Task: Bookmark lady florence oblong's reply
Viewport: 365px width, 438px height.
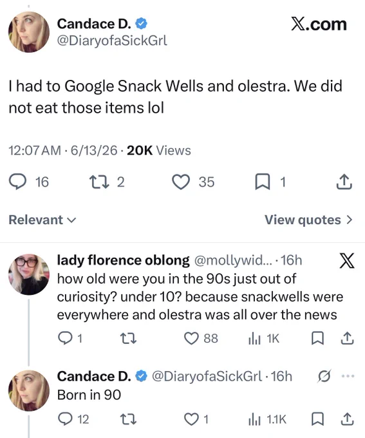Action: coord(317,338)
